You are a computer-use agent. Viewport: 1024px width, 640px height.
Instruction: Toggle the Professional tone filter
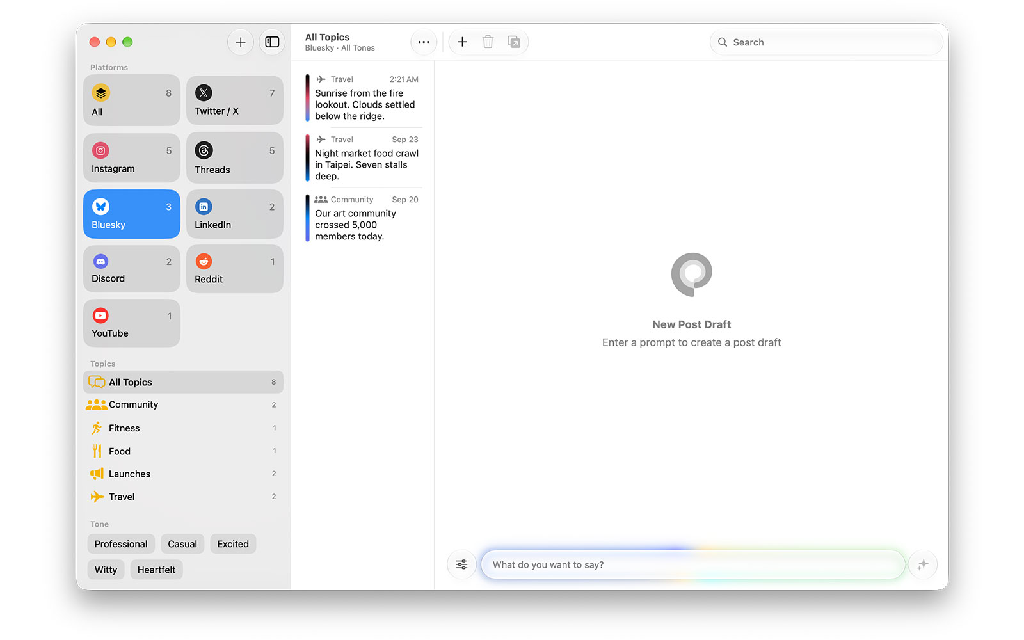click(121, 544)
